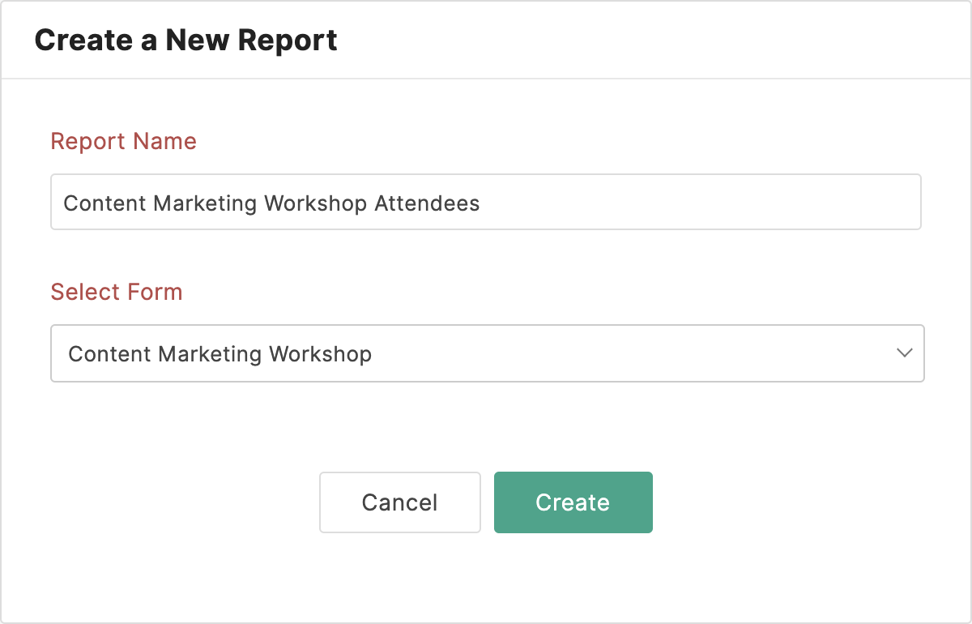
Task: Expand the Content Marketing Workshop form list
Action: [x=486, y=353]
